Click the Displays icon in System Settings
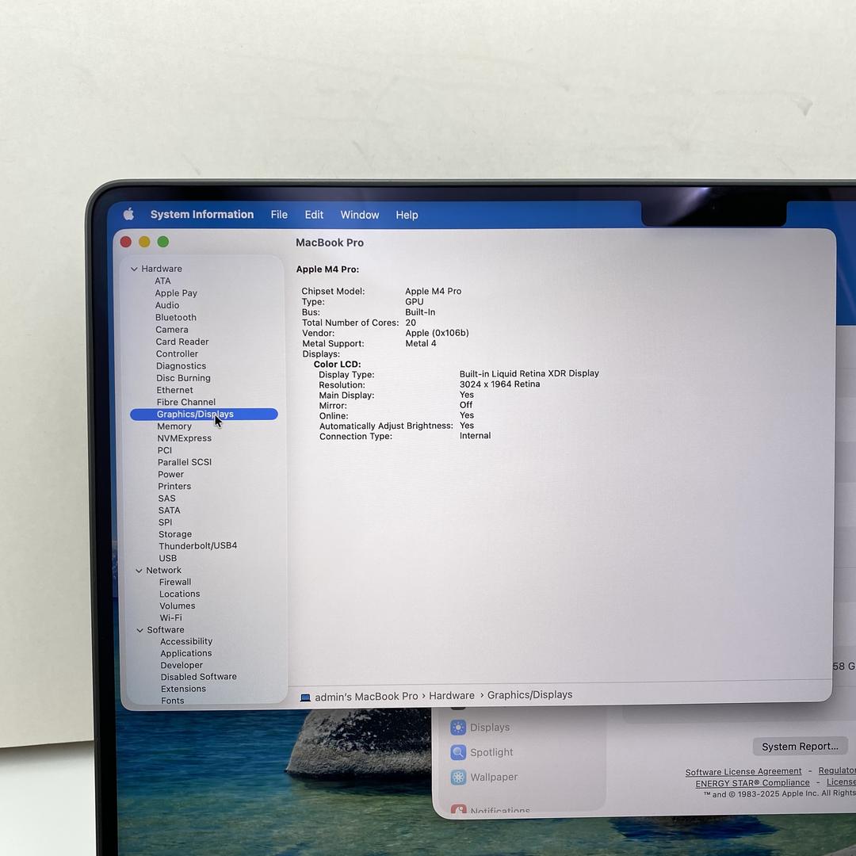The image size is (856, 856). pyautogui.click(x=458, y=728)
